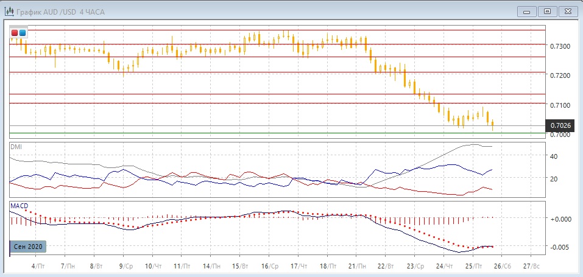Minimize the AUD/USD chart window
The image size is (583, 277).
click(528, 10)
